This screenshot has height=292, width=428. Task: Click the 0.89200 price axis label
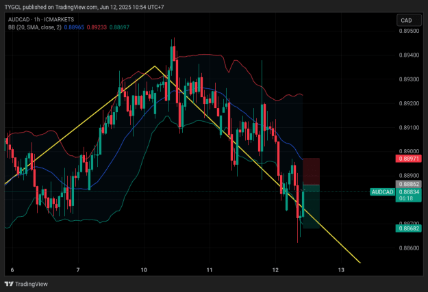tap(409, 103)
